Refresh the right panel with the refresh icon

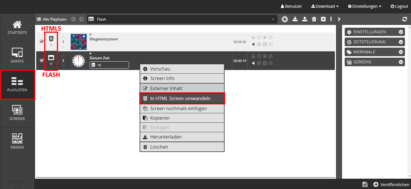pos(405,19)
